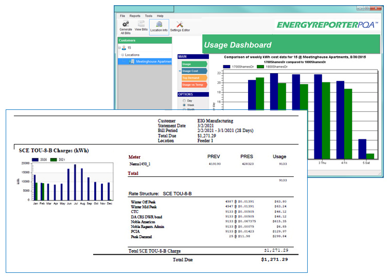Viewport: 388px width, 277px height.
Task: Open the Reports menu
Action: coord(135,16)
